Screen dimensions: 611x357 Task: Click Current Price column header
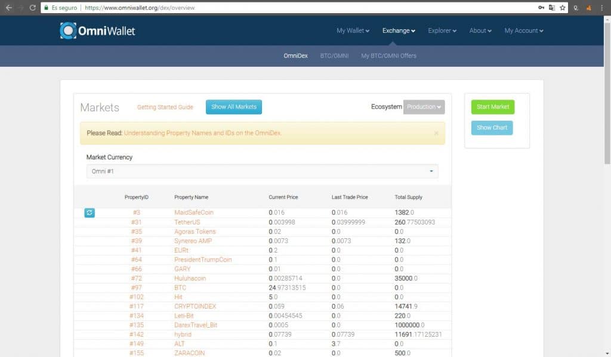click(x=283, y=197)
